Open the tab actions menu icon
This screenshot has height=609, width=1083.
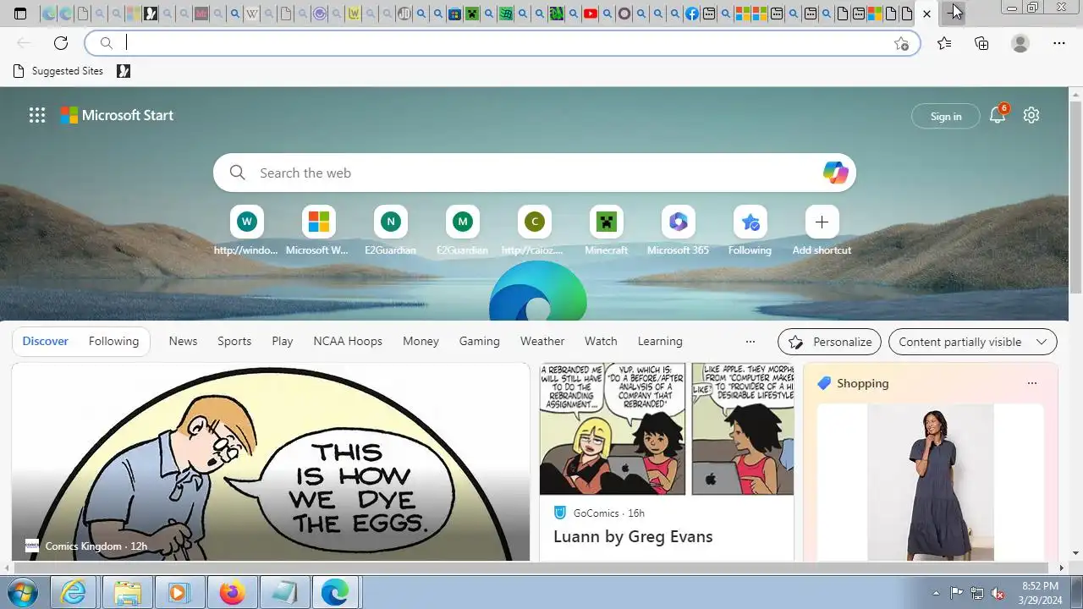20,14
